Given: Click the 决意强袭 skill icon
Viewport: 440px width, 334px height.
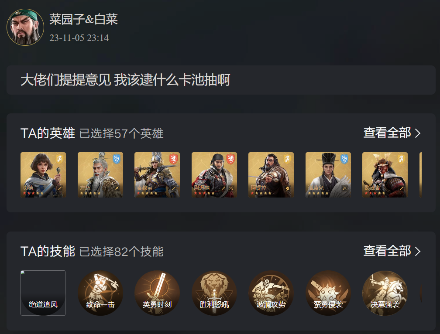Looking at the screenshot, I should [385, 293].
